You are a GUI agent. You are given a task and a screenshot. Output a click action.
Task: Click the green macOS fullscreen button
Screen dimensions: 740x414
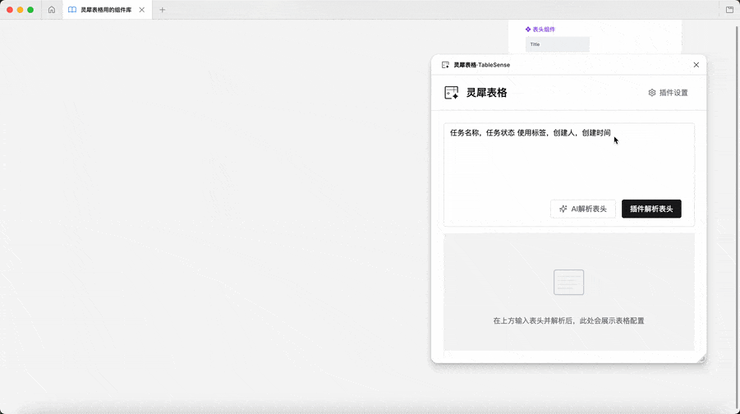click(x=30, y=9)
